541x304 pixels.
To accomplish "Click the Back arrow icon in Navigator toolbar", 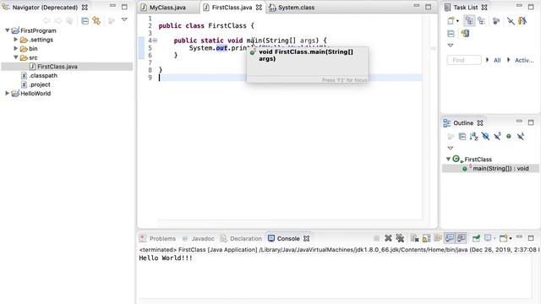I will pos(47,21).
